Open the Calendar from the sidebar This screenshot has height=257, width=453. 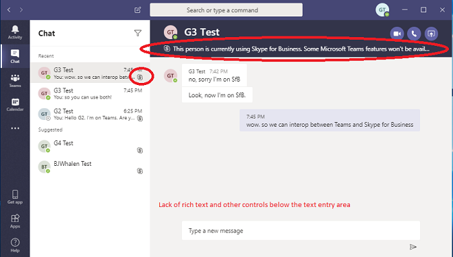point(15,104)
